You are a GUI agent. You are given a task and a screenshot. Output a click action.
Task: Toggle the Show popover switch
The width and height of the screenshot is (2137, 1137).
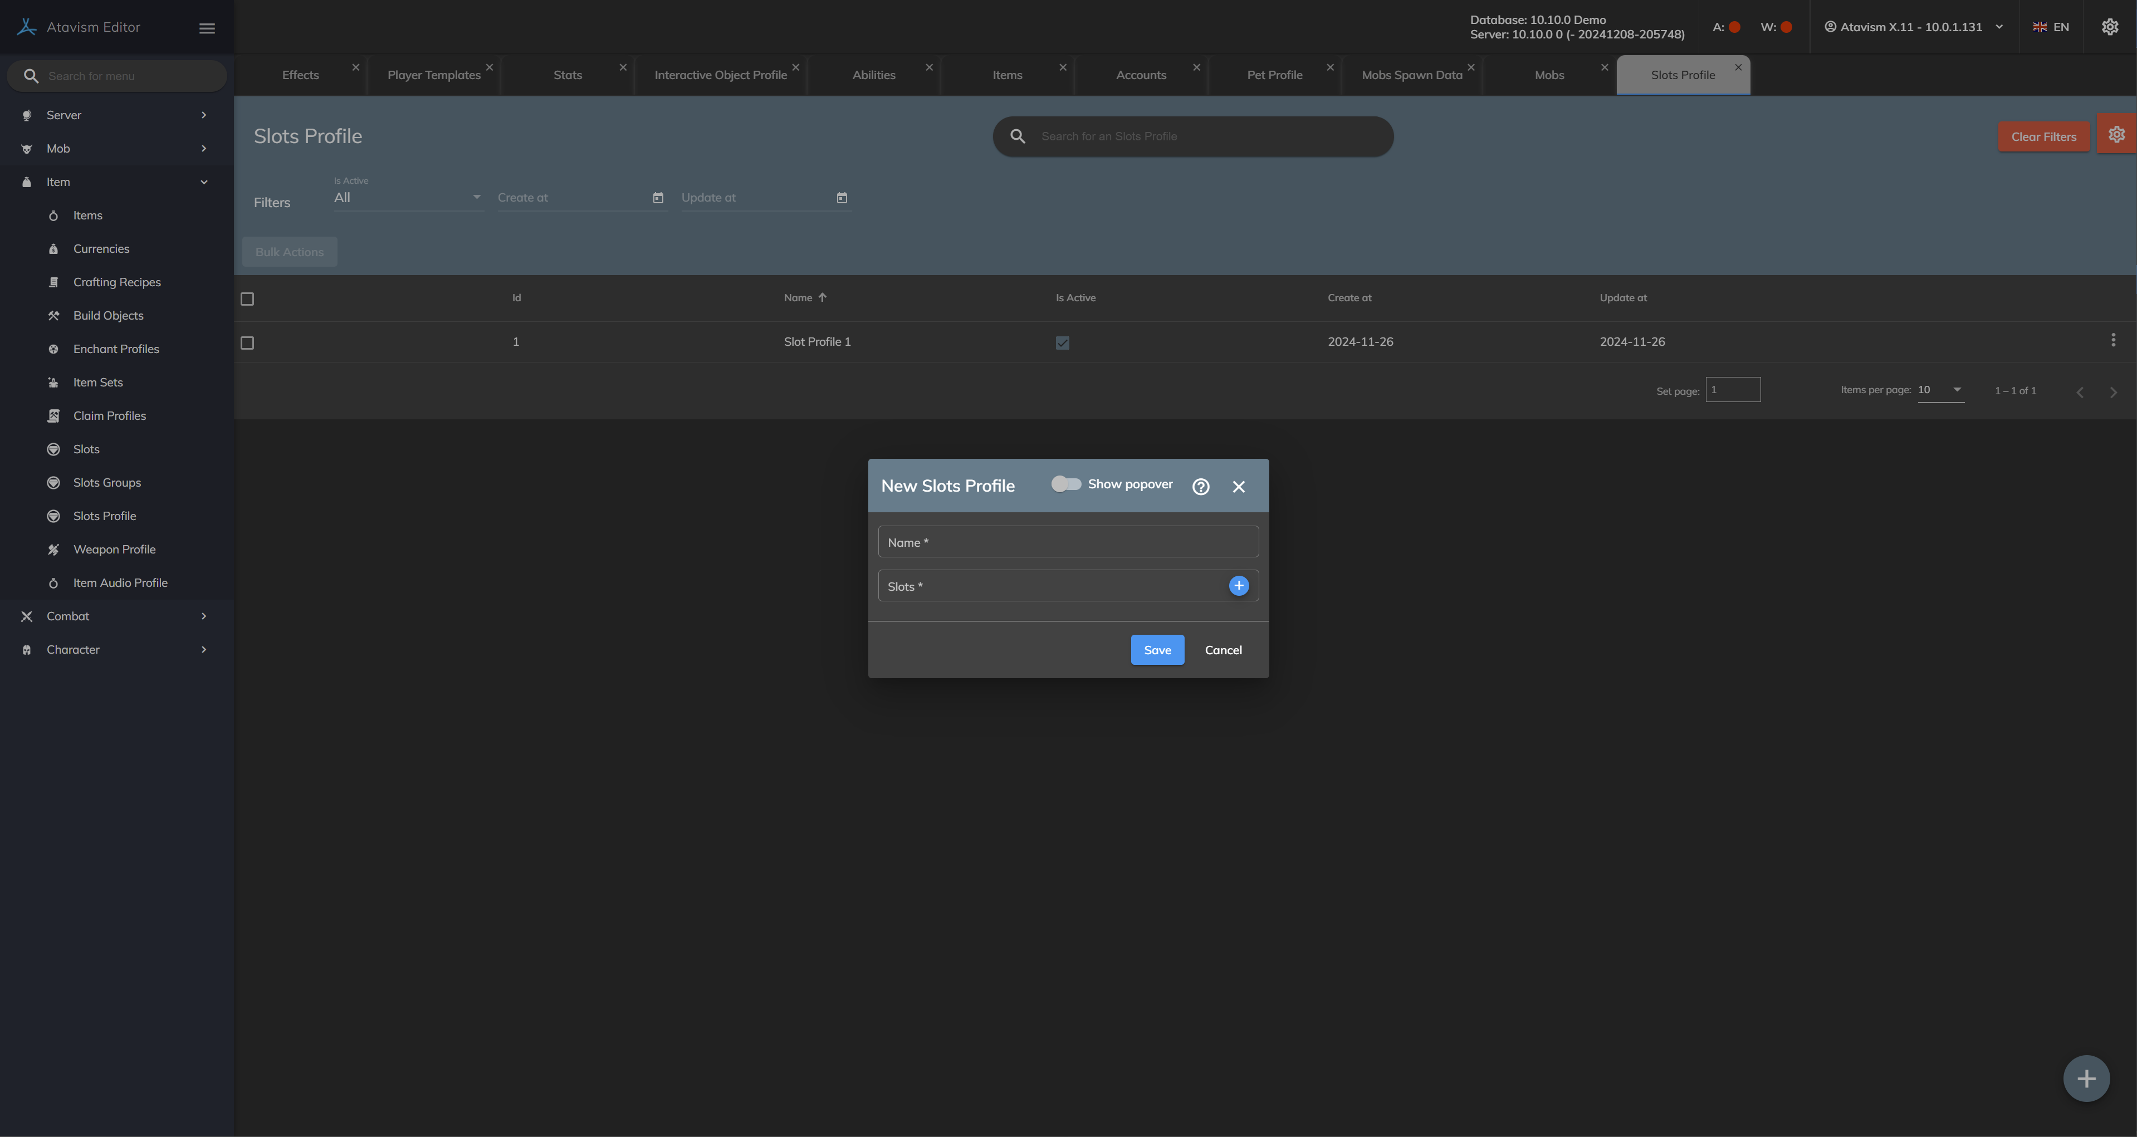[1066, 484]
